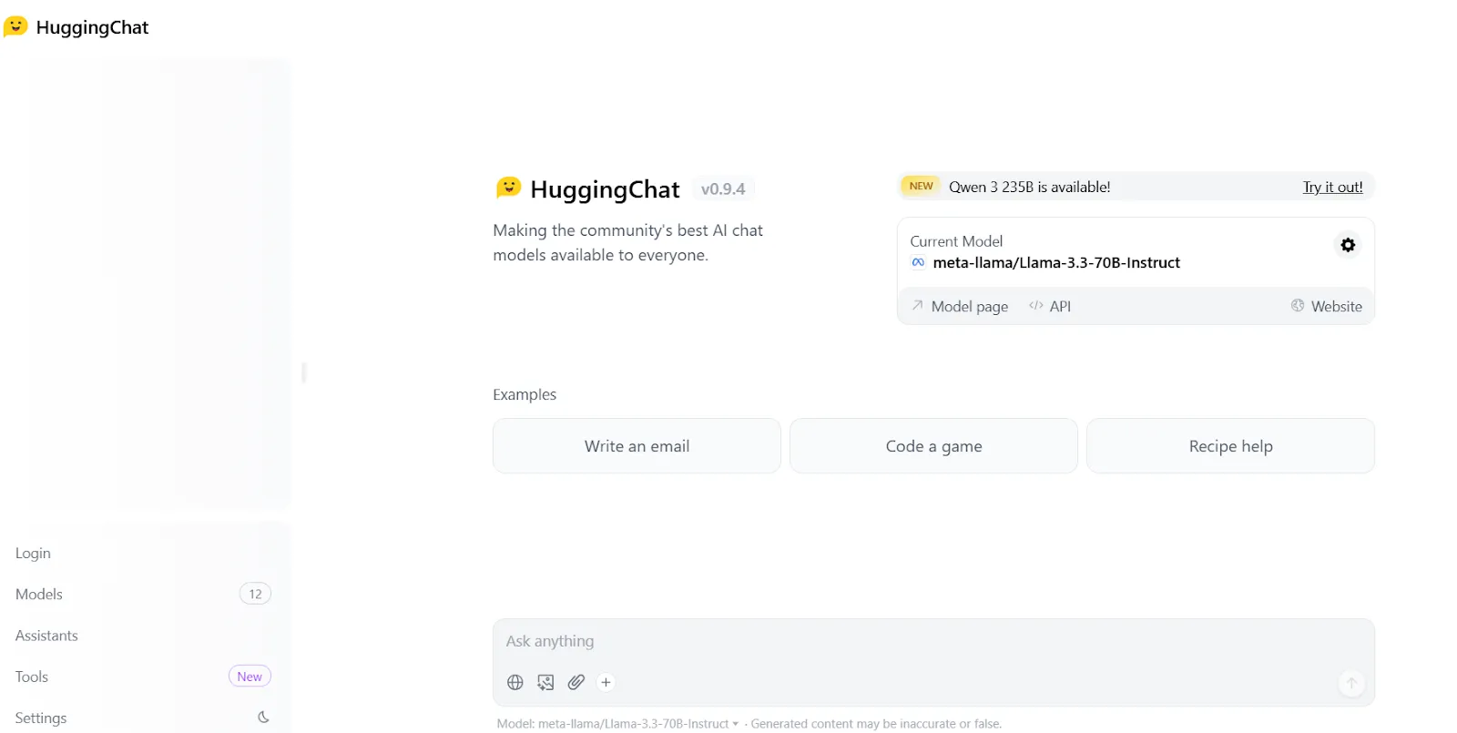Choose the 'Code a game' example
This screenshot has height=733, width=1457.
point(933,446)
